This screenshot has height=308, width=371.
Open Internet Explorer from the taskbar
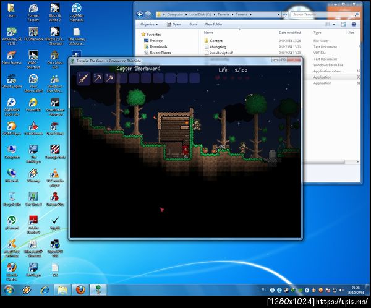[45, 290]
